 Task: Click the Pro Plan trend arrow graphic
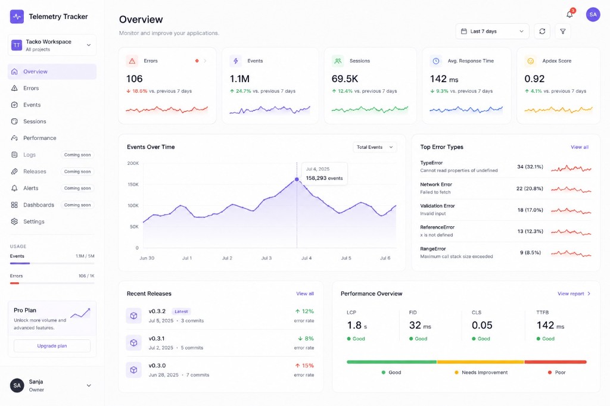point(80,313)
